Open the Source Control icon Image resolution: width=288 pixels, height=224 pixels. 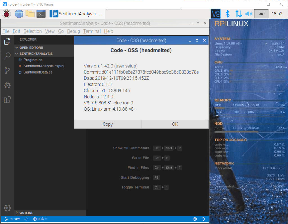[x=7, y=70]
